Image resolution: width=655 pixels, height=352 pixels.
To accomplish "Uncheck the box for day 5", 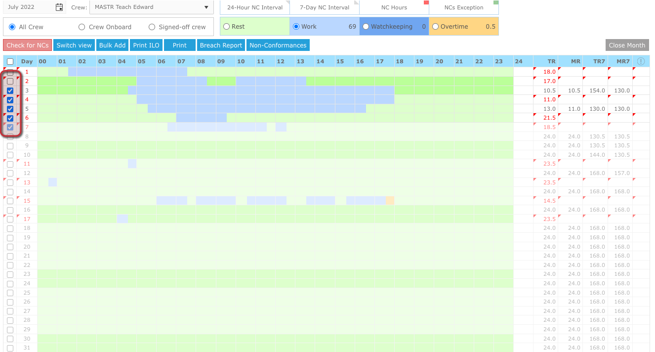I will (x=10, y=109).
